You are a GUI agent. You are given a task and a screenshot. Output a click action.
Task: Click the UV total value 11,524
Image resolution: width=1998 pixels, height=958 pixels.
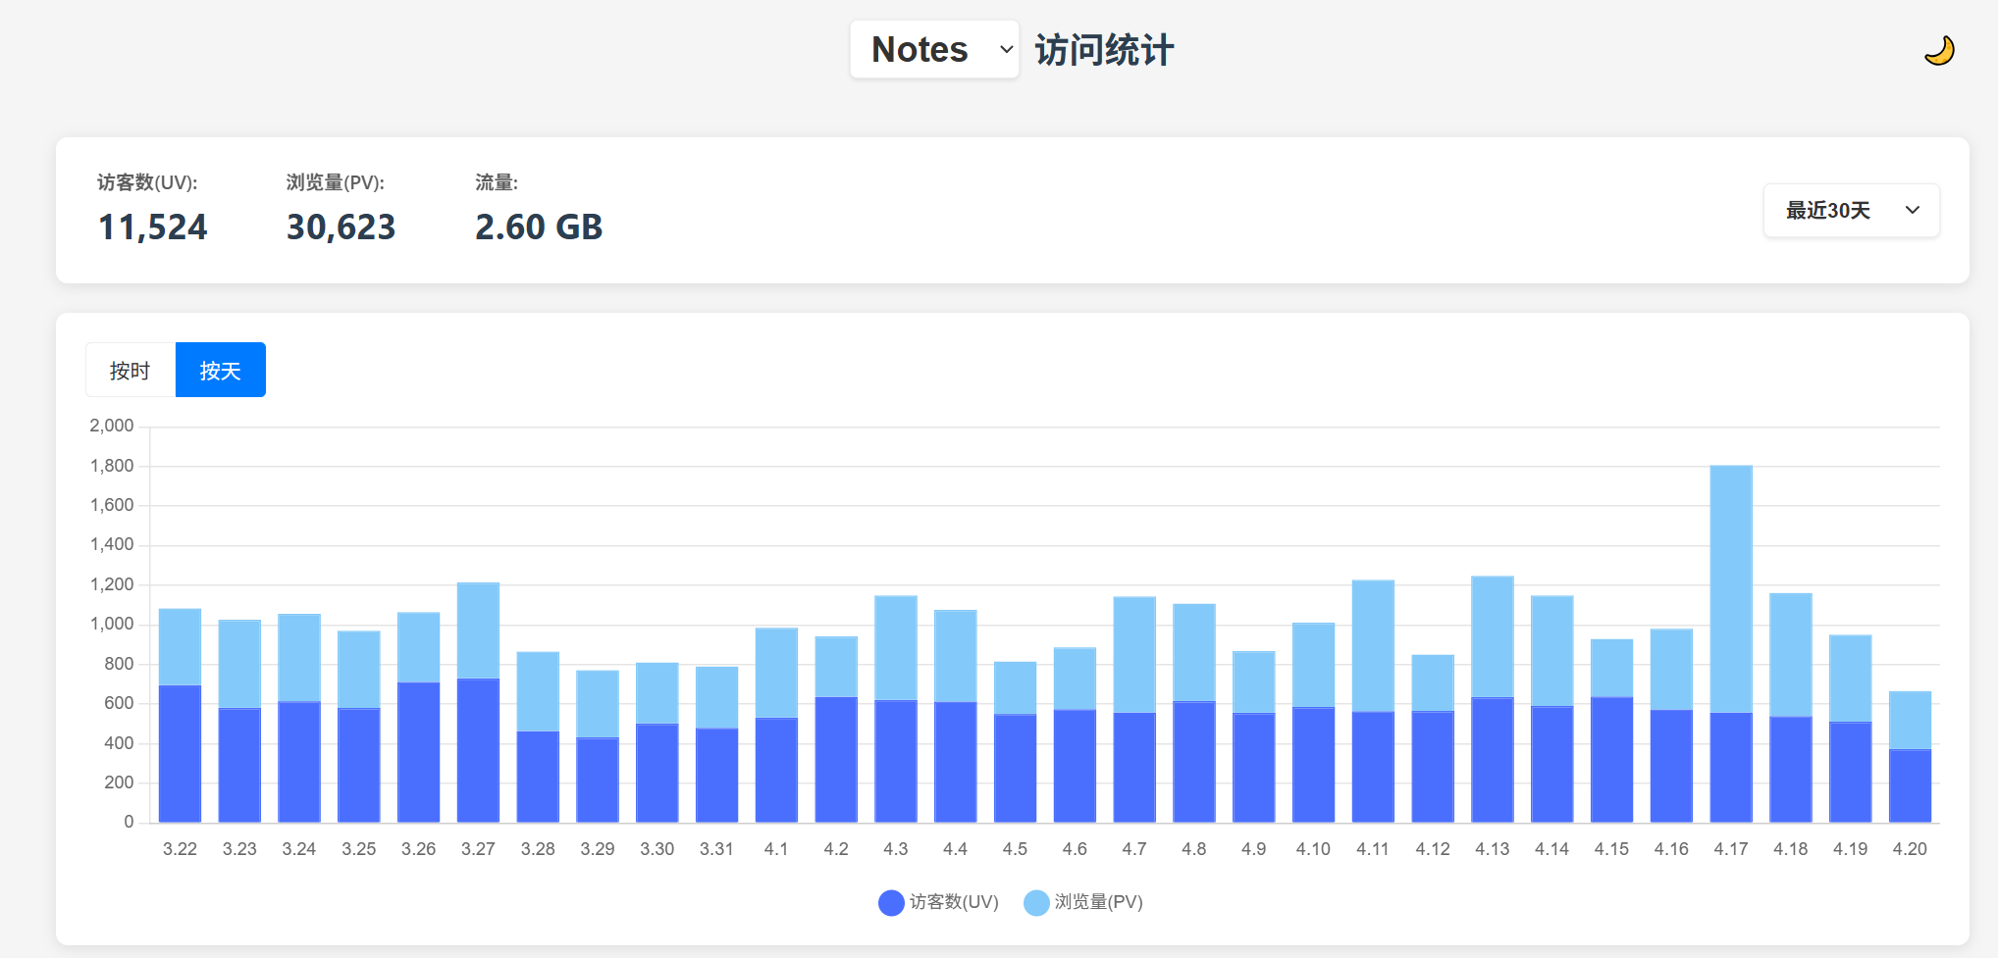click(x=152, y=227)
